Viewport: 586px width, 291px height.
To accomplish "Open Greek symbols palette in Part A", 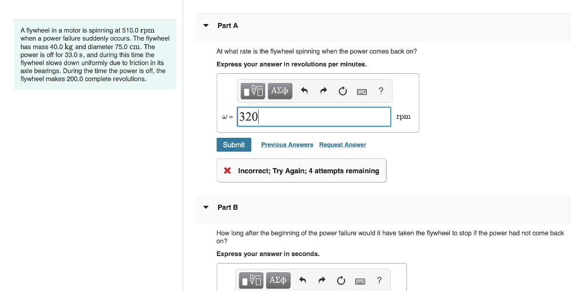I will tap(280, 91).
